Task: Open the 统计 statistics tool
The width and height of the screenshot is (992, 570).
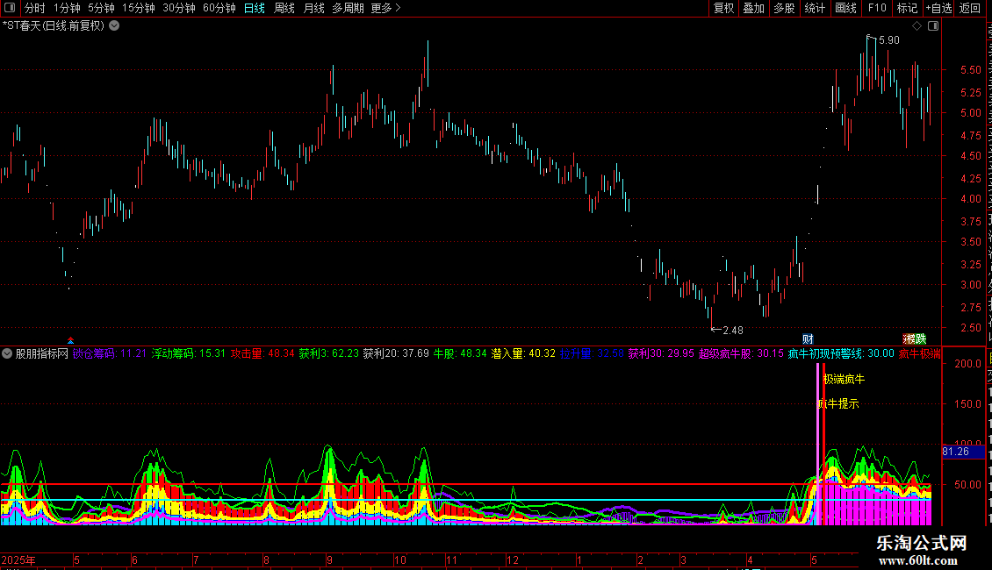Action: point(815,8)
